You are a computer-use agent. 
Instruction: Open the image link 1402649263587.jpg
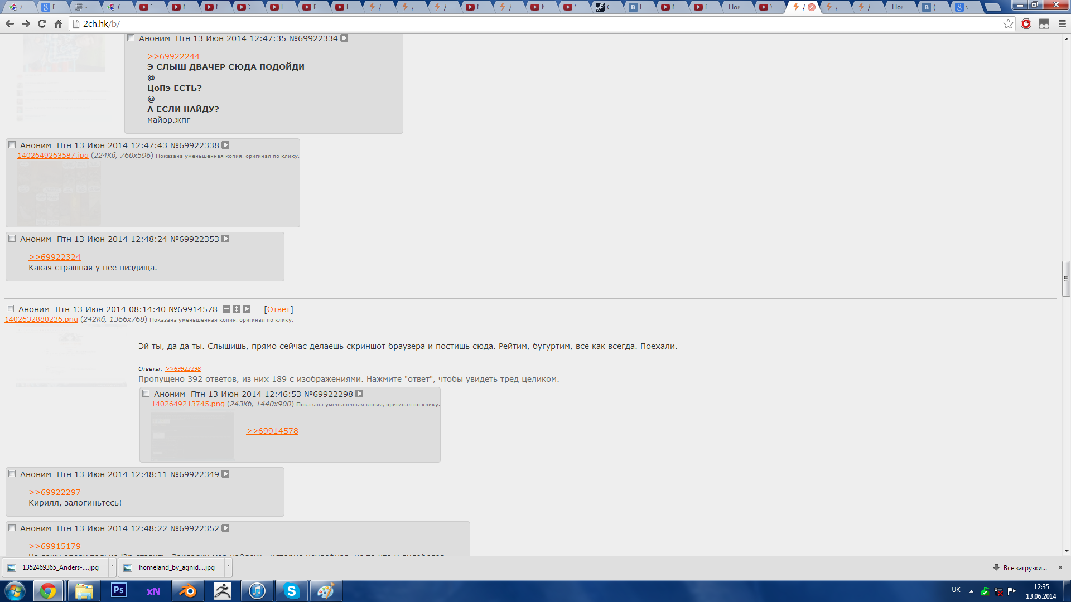53,156
